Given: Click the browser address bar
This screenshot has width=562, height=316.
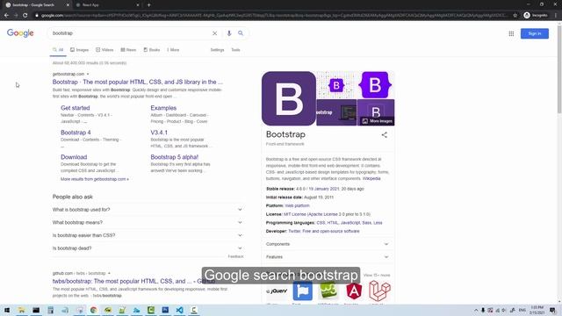Looking at the screenshot, I should tap(274, 16).
